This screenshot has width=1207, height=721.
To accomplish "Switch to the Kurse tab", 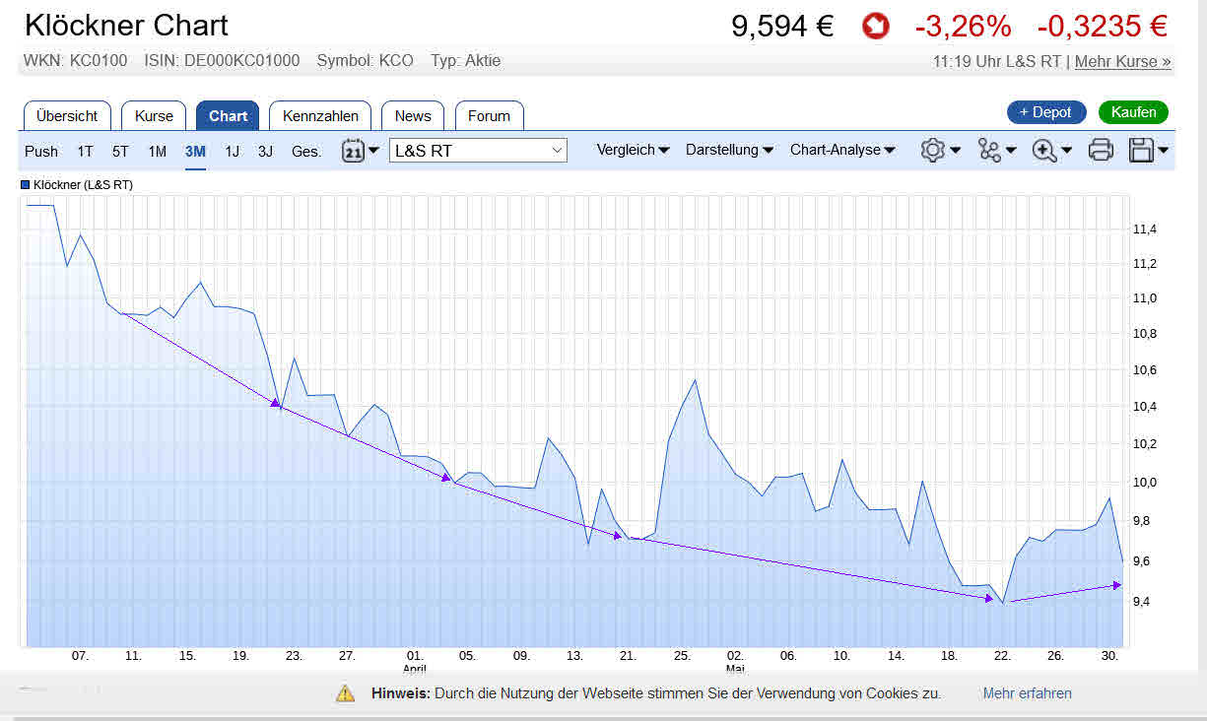I will click(x=154, y=115).
